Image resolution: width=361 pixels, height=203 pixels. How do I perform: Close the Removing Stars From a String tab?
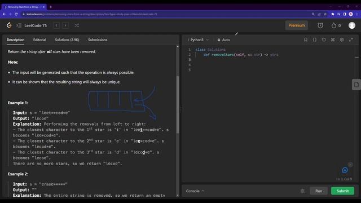point(43,7)
